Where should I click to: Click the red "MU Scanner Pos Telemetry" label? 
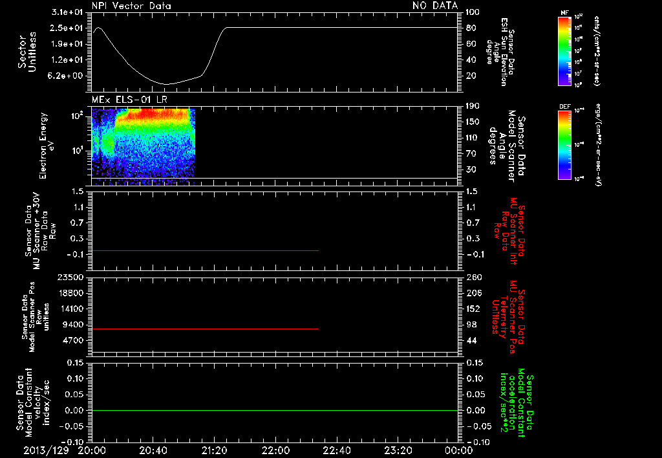click(x=509, y=316)
